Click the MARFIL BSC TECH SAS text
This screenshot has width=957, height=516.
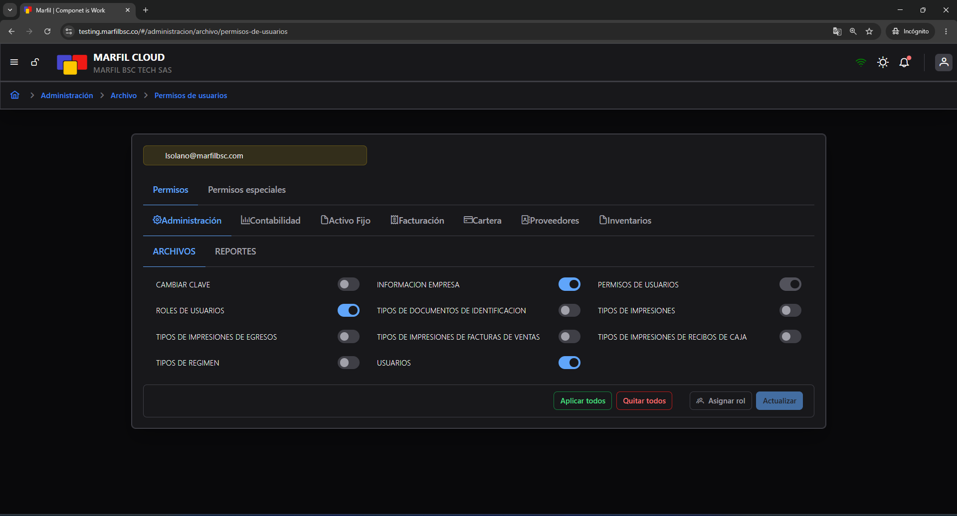tap(133, 70)
